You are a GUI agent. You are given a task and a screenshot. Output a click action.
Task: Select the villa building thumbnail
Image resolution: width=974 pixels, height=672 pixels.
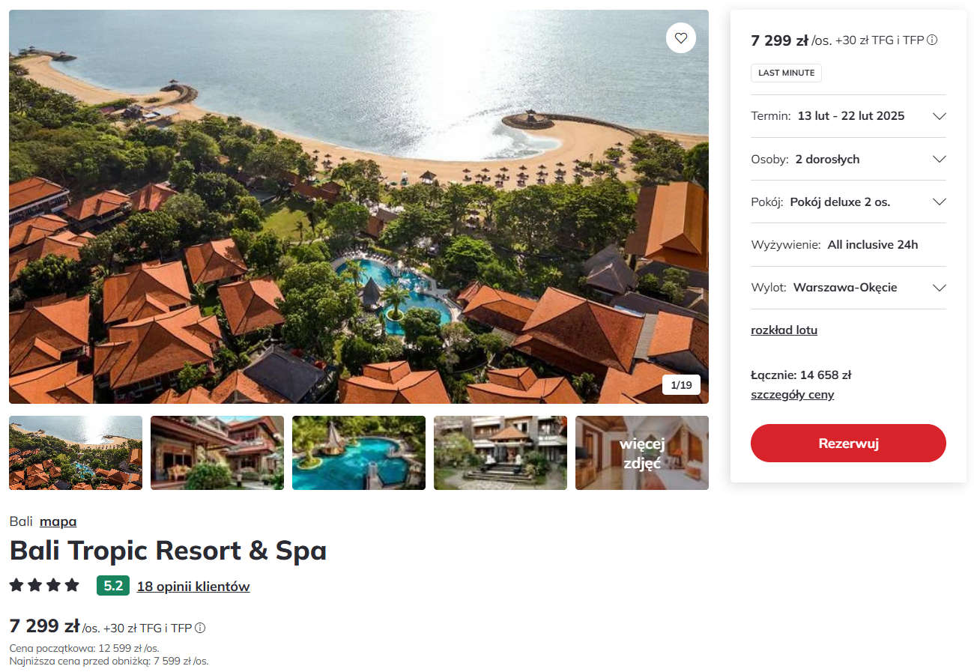(x=217, y=452)
